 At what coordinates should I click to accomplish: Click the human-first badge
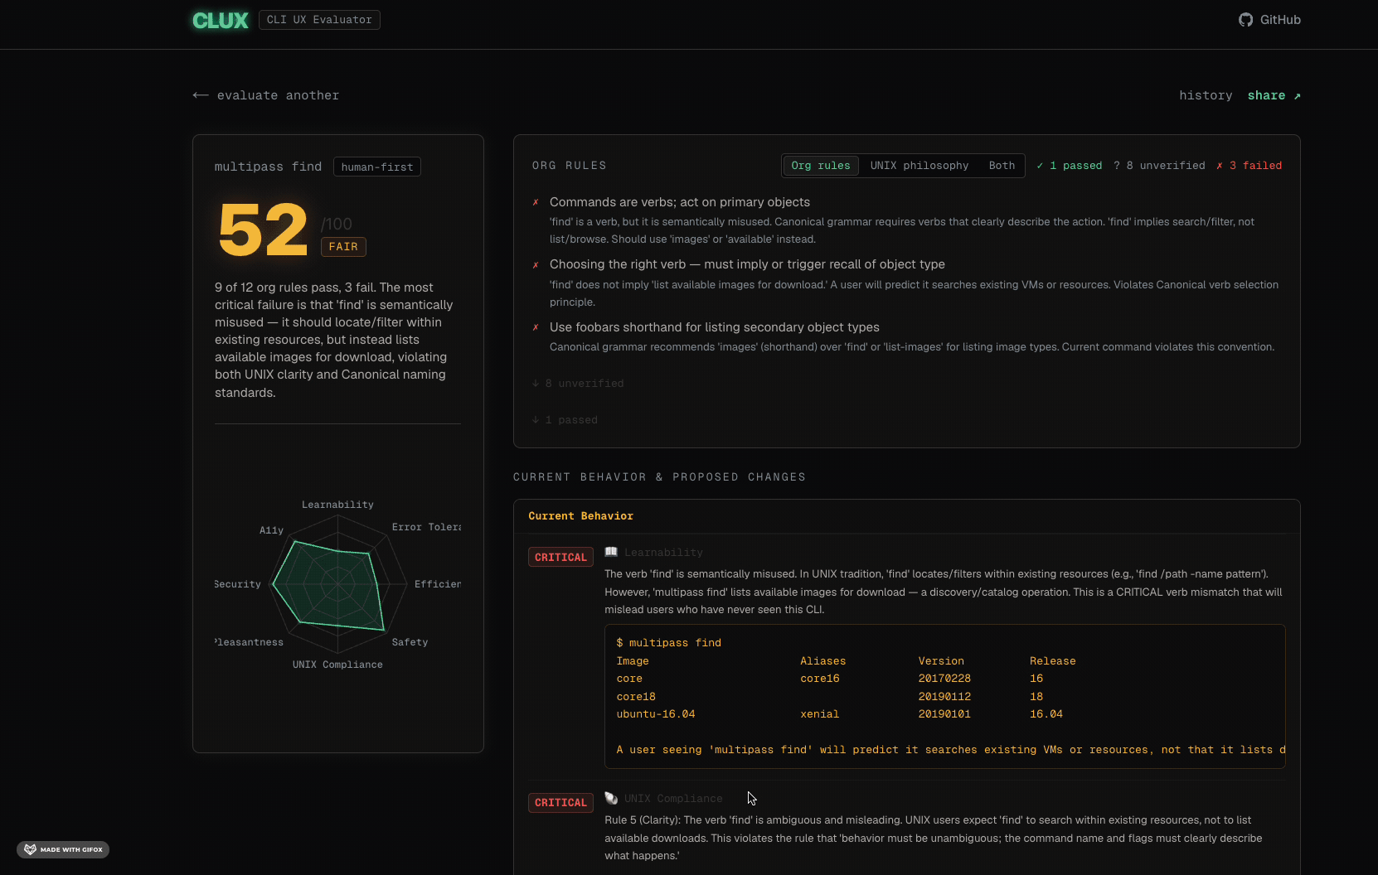click(x=377, y=167)
